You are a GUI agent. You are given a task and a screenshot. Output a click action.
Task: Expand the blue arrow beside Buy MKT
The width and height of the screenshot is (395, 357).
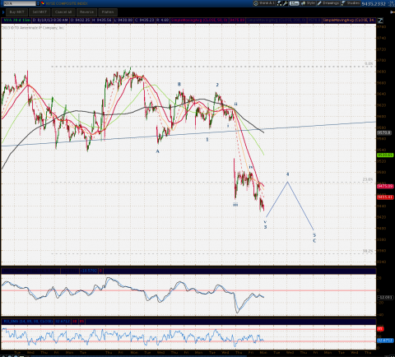(3, 12)
